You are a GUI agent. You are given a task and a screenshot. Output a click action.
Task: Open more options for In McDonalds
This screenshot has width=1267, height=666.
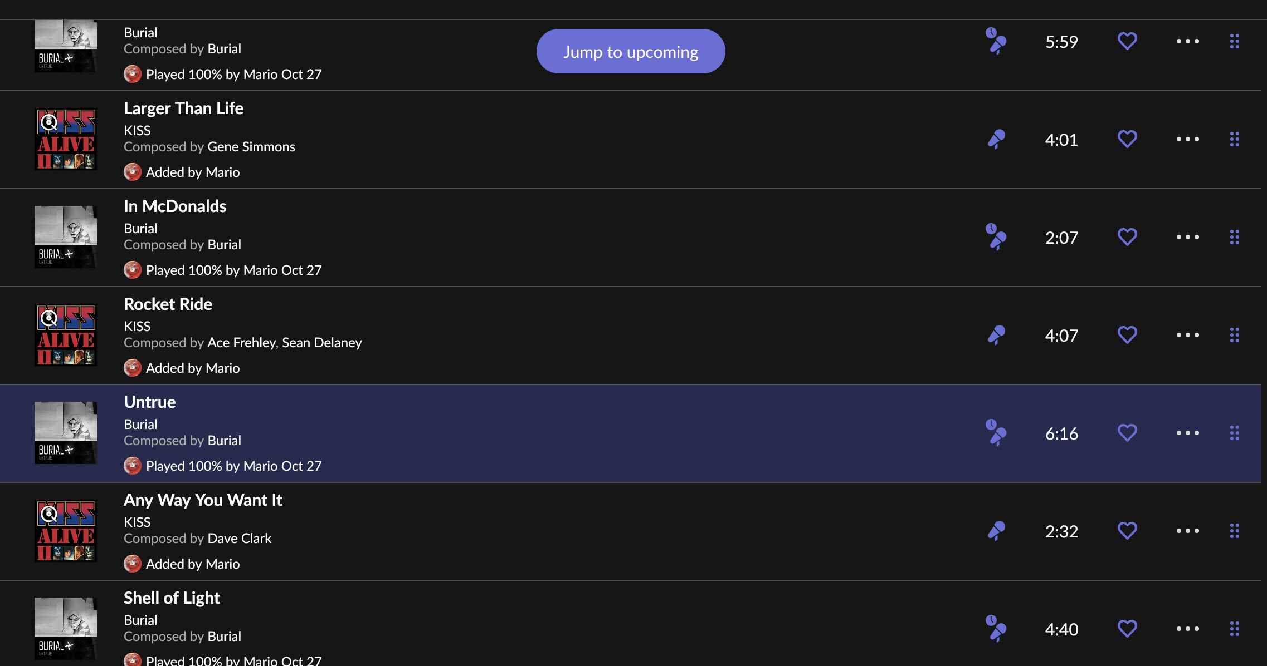coord(1187,237)
